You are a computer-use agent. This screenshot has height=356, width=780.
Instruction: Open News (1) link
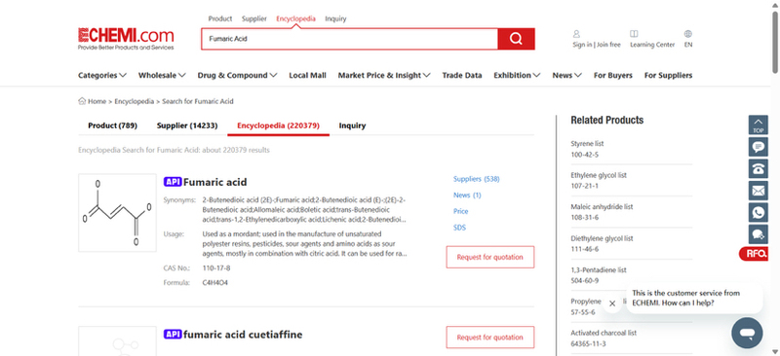467,196
